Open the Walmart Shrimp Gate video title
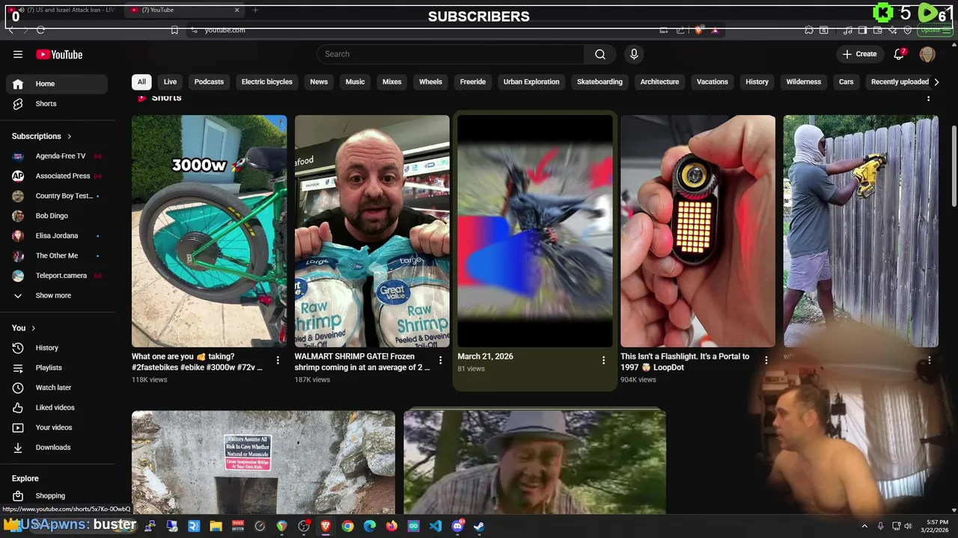The image size is (958, 538). (x=362, y=362)
